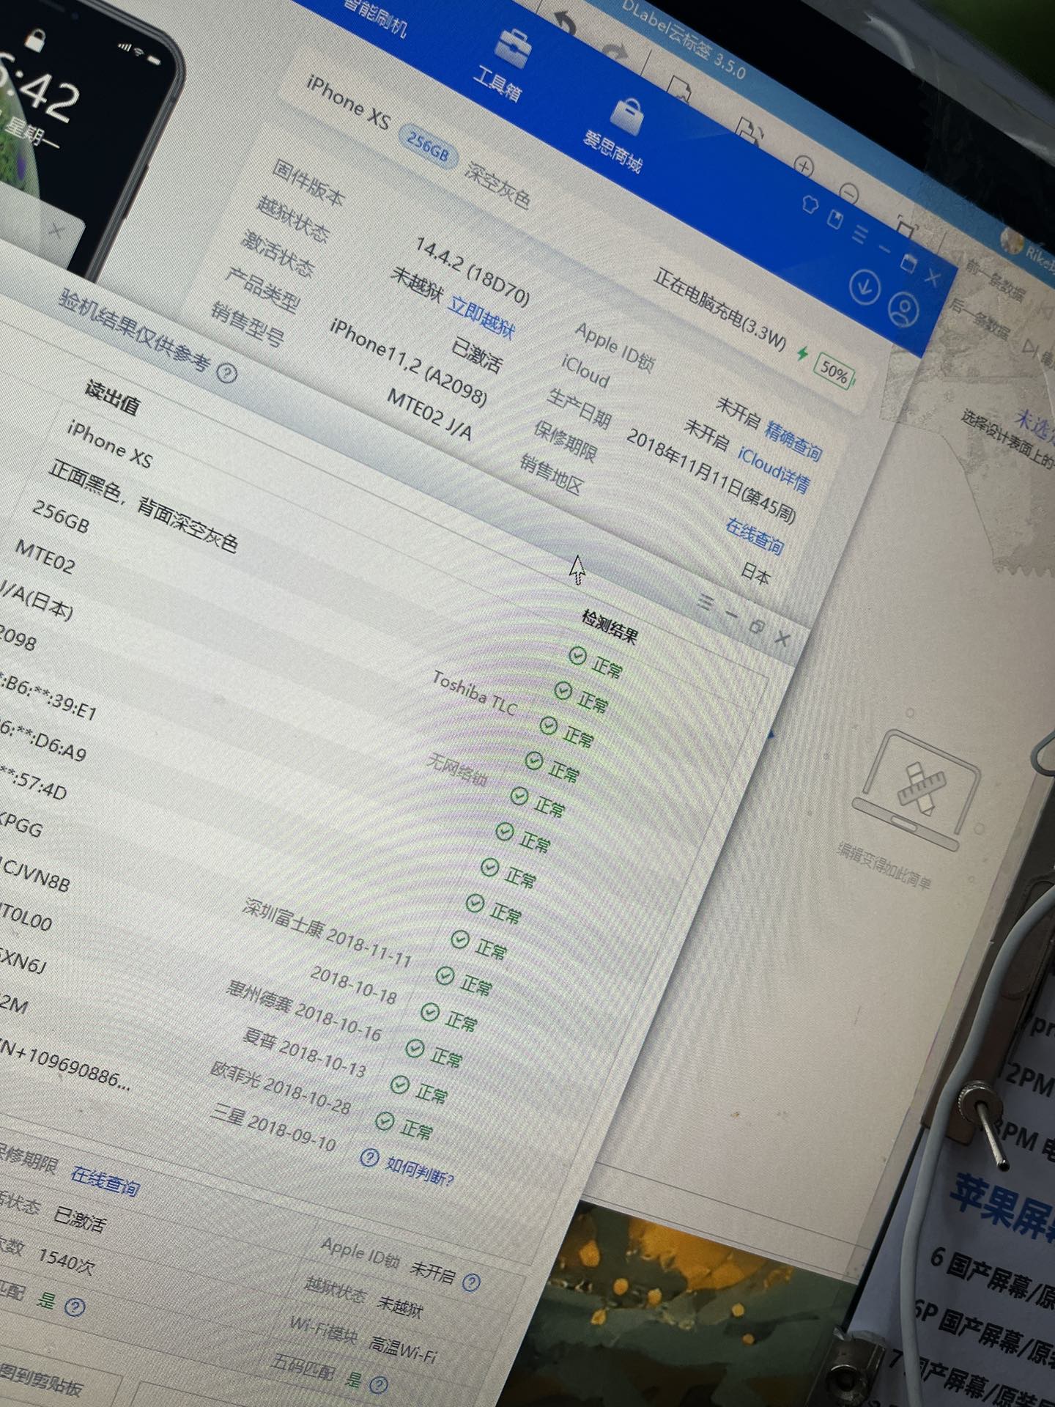
Task: Click 后一条数据 in DLabel window
Action: click(980, 319)
